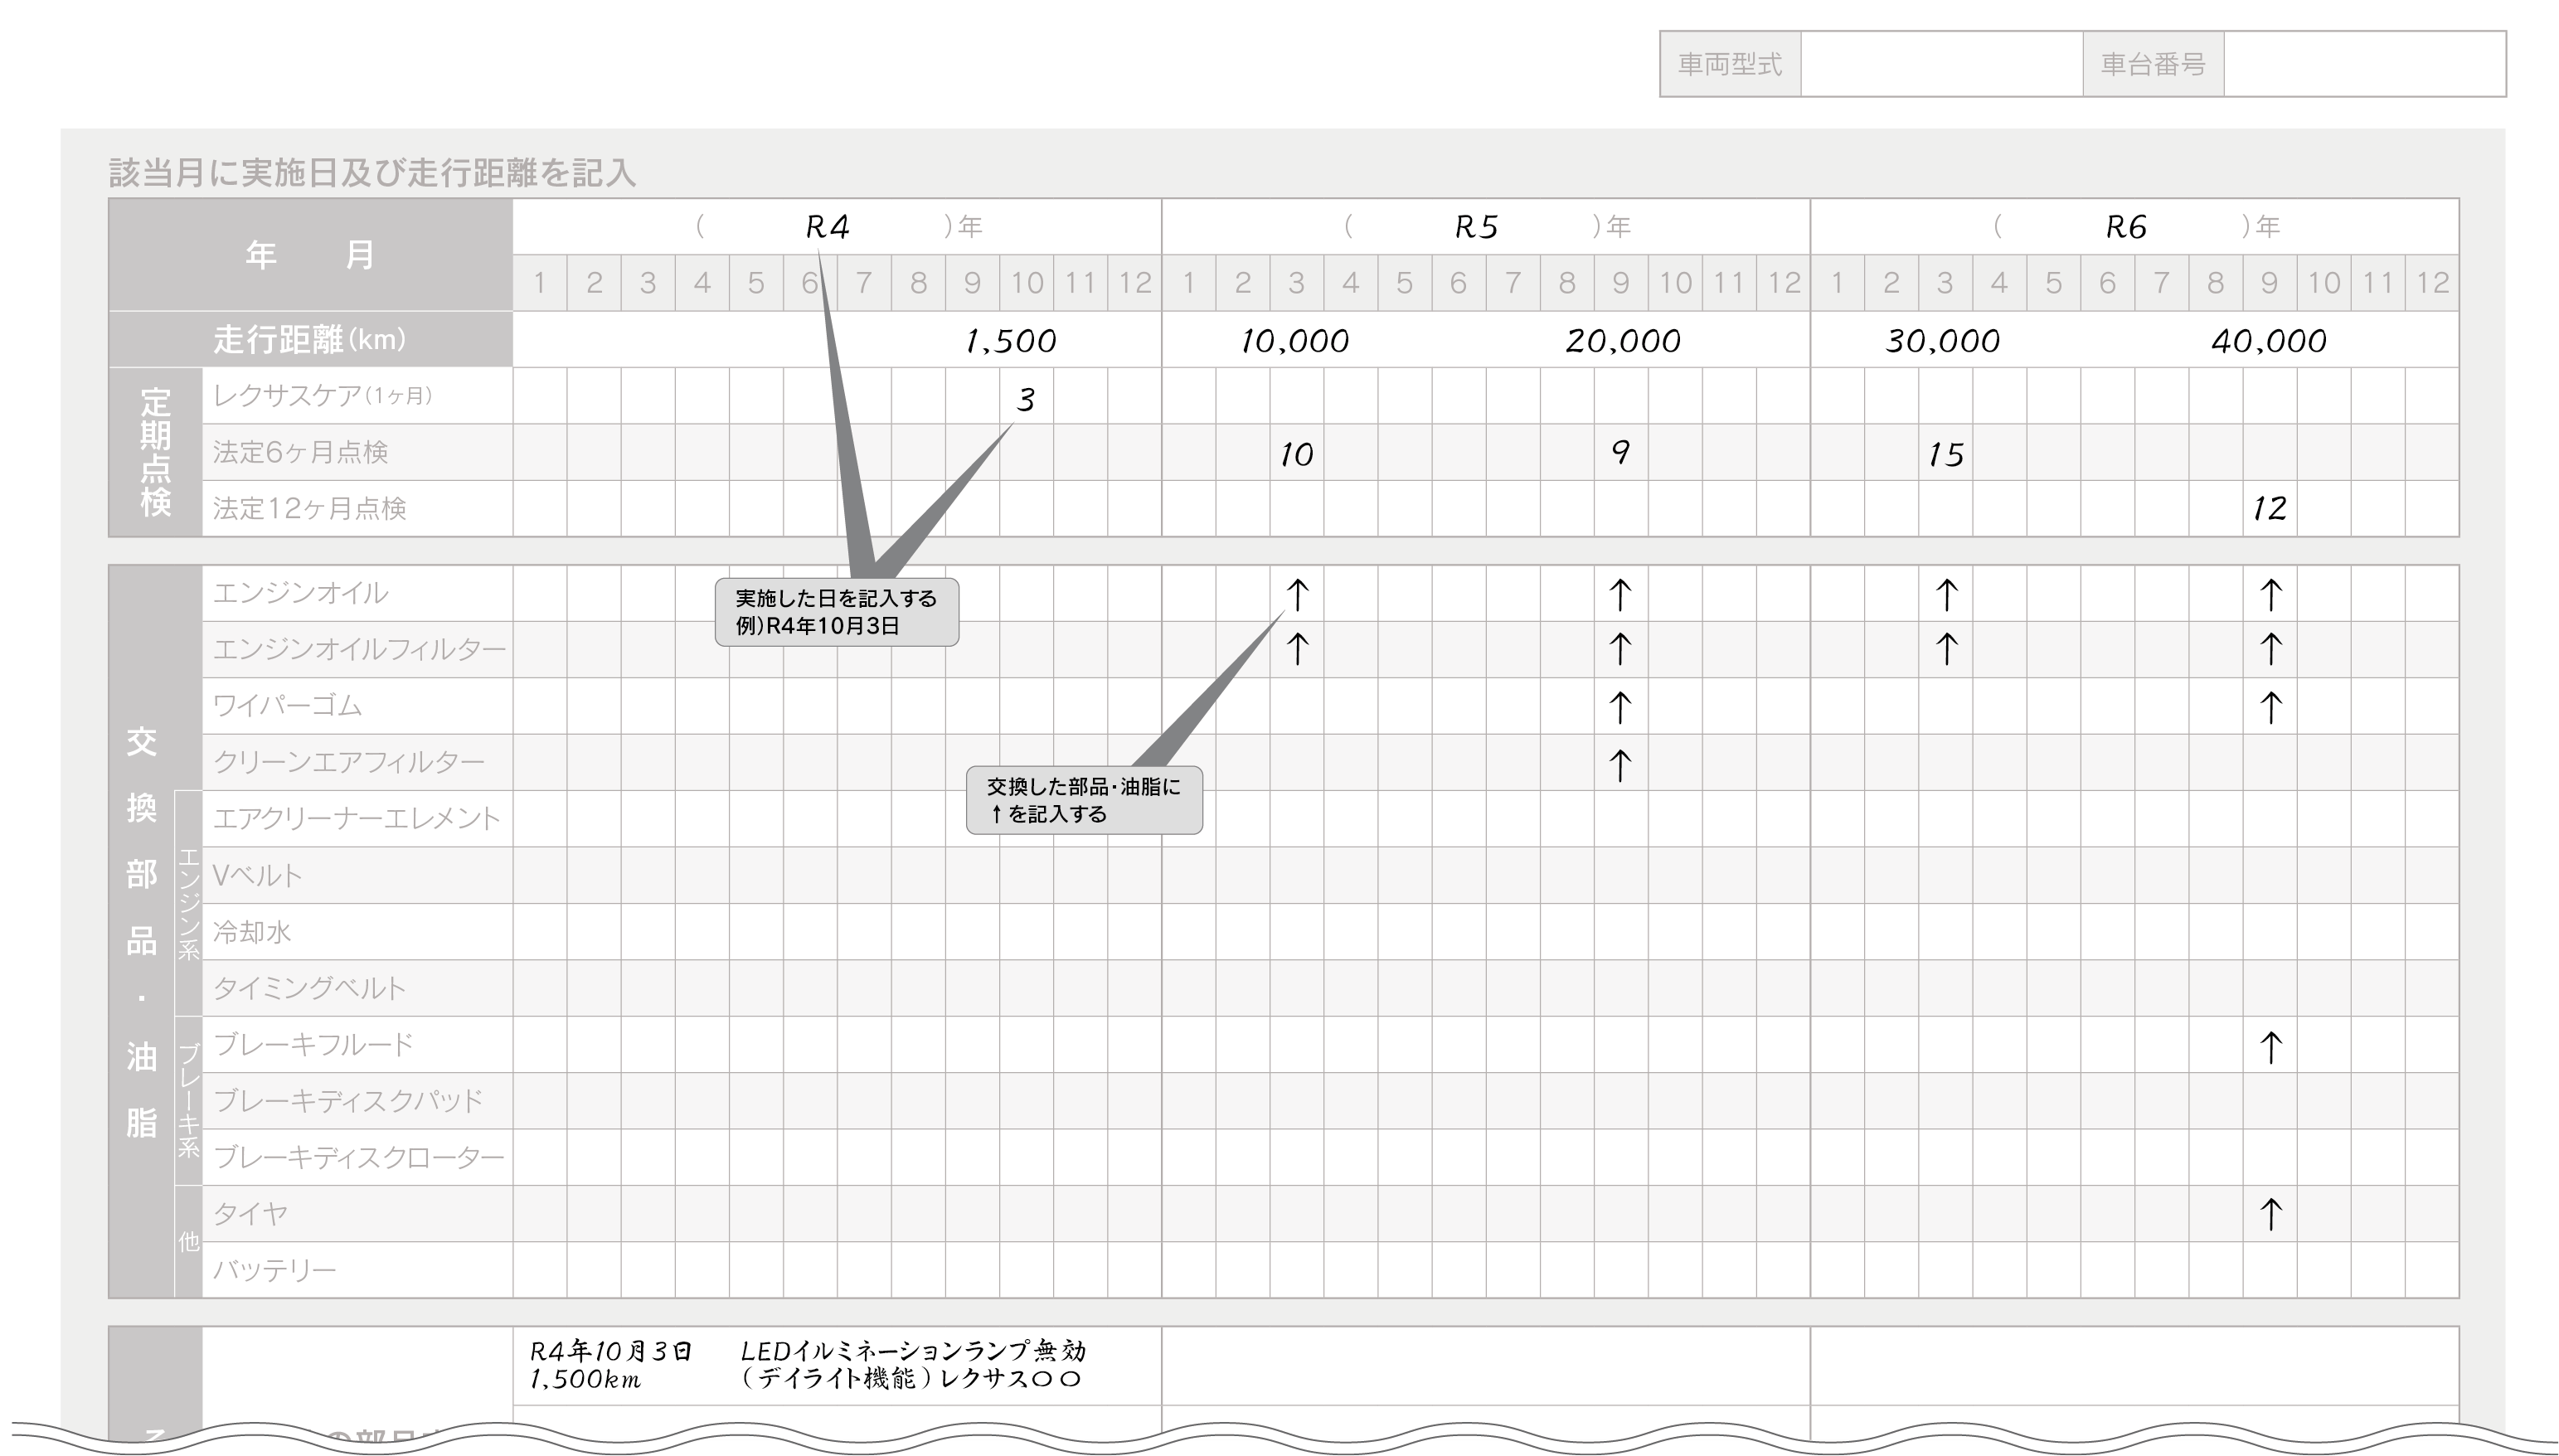Click the バッテリー row label
The width and height of the screenshot is (2559, 1456).
point(275,1270)
